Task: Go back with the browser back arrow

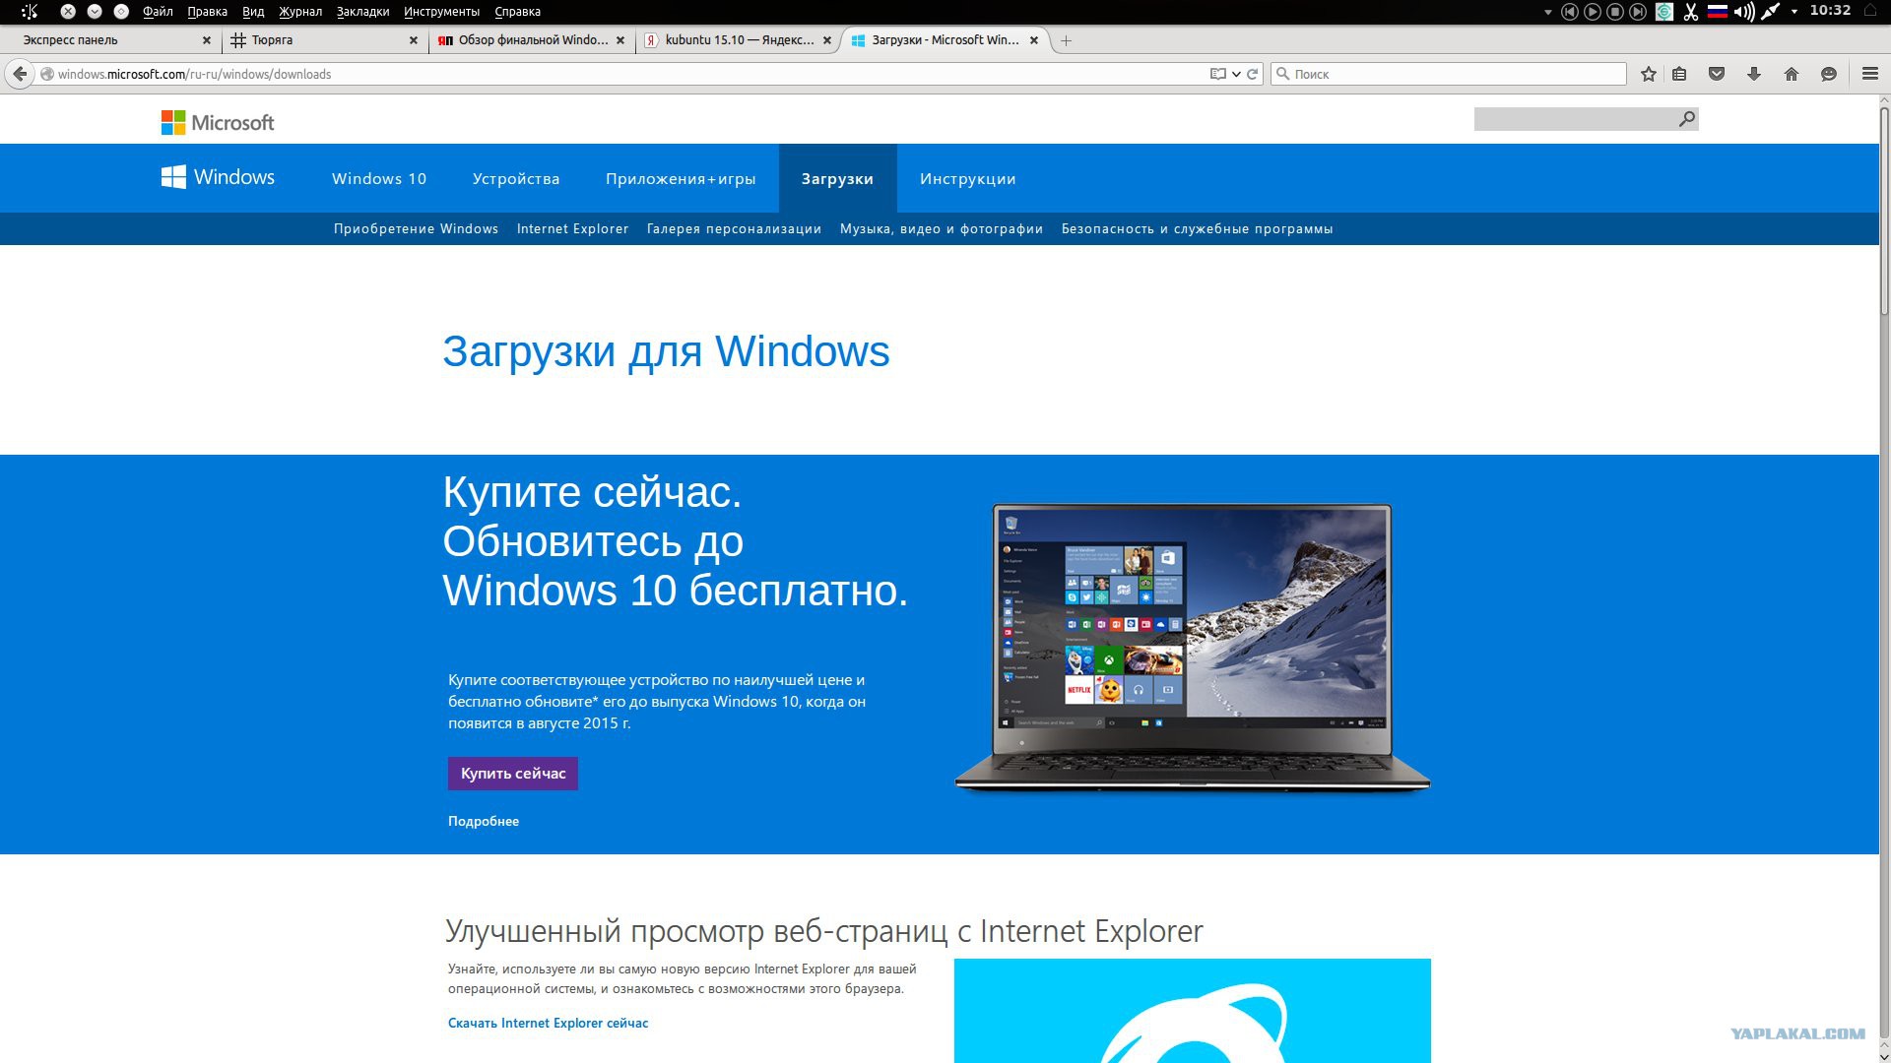Action: [x=20, y=74]
